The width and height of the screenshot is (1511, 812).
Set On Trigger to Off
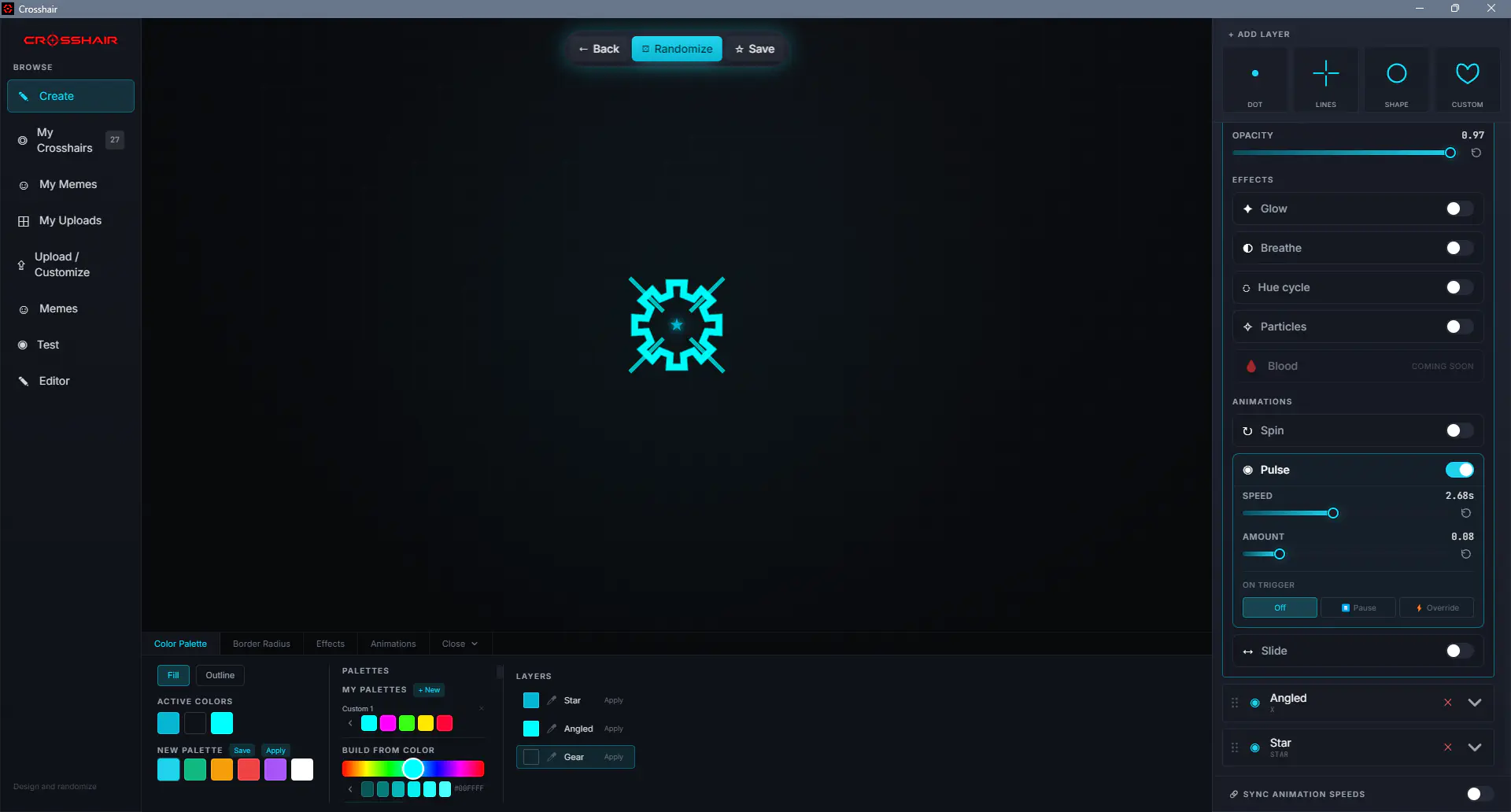point(1280,607)
